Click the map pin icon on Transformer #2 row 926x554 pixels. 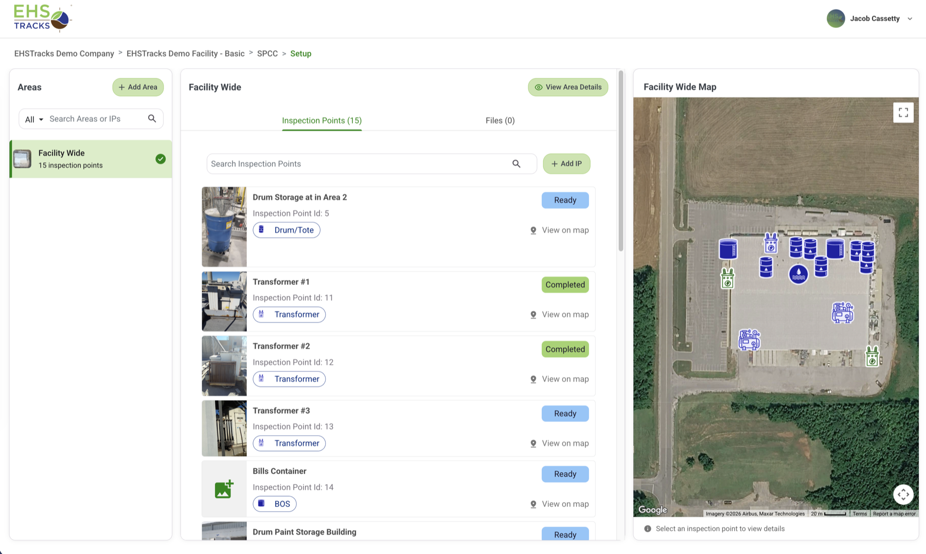click(533, 379)
